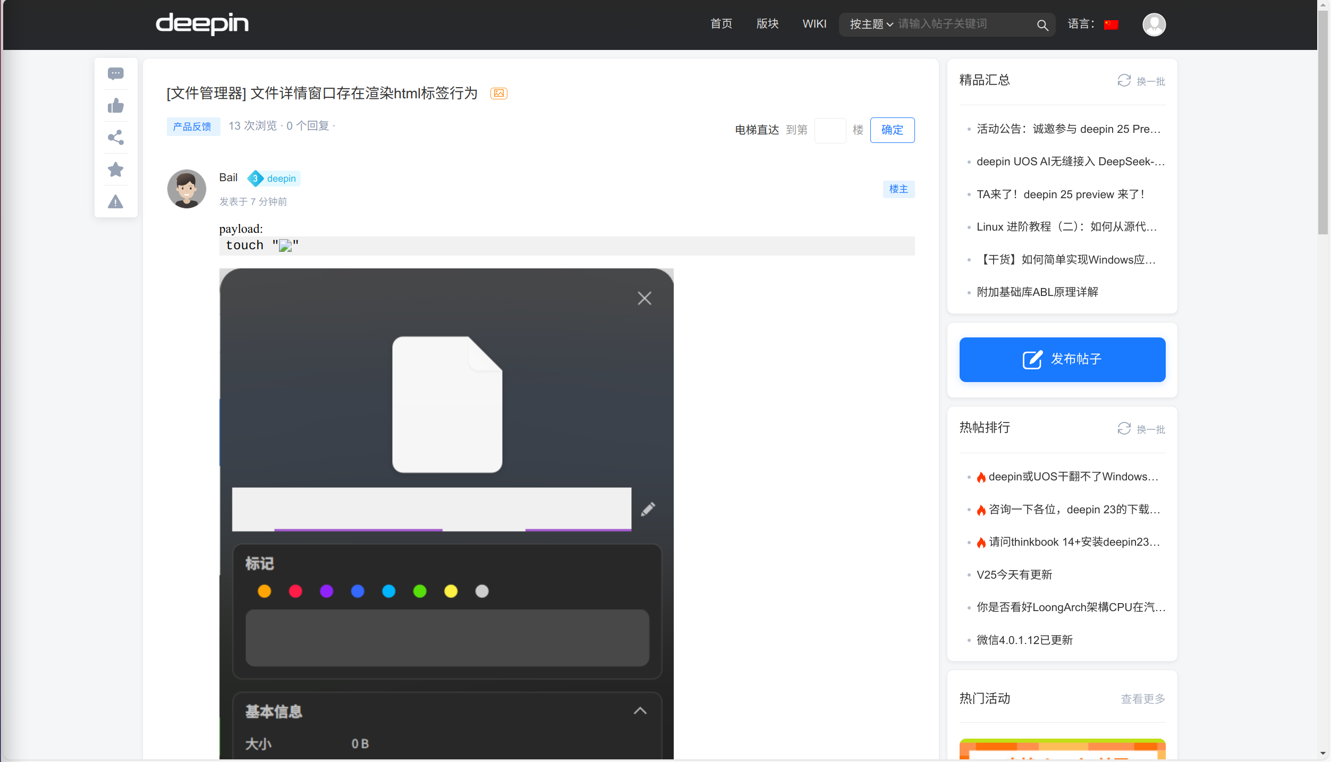Click the image badge beside post title
Screen dimensions: 1331x762
point(498,94)
